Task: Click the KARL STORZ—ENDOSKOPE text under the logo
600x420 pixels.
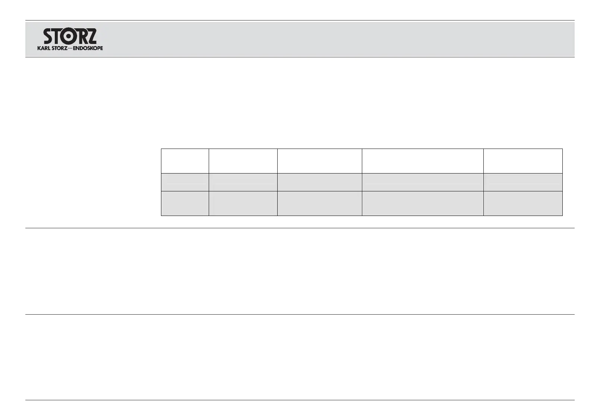Action: tap(70, 48)
